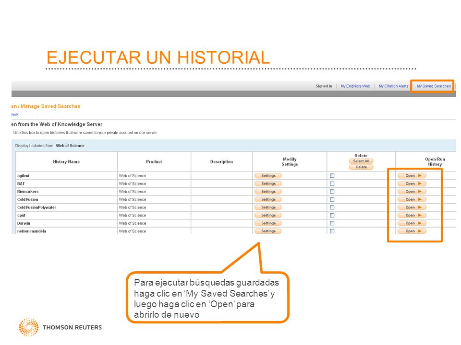Click Open for the cput history
The width and height of the screenshot is (461, 345).
tap(412, 215)
